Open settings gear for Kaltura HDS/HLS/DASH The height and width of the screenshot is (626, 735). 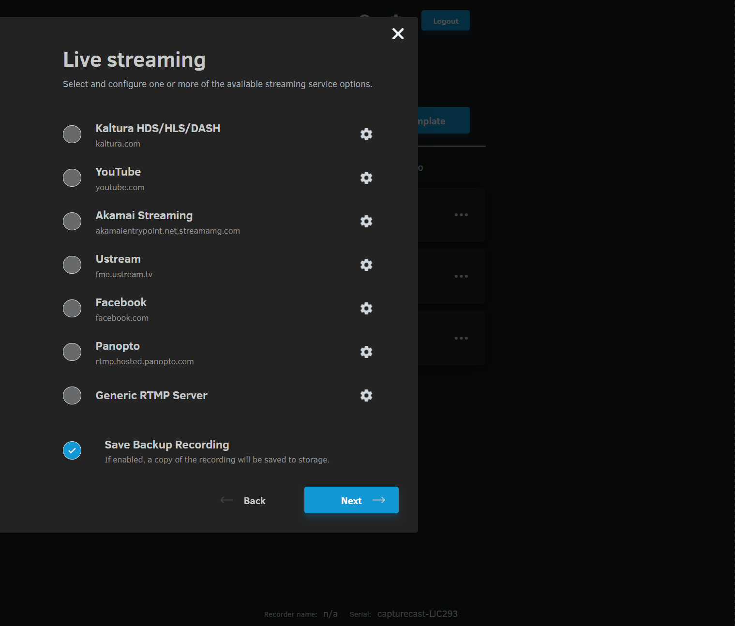(366, 134)
